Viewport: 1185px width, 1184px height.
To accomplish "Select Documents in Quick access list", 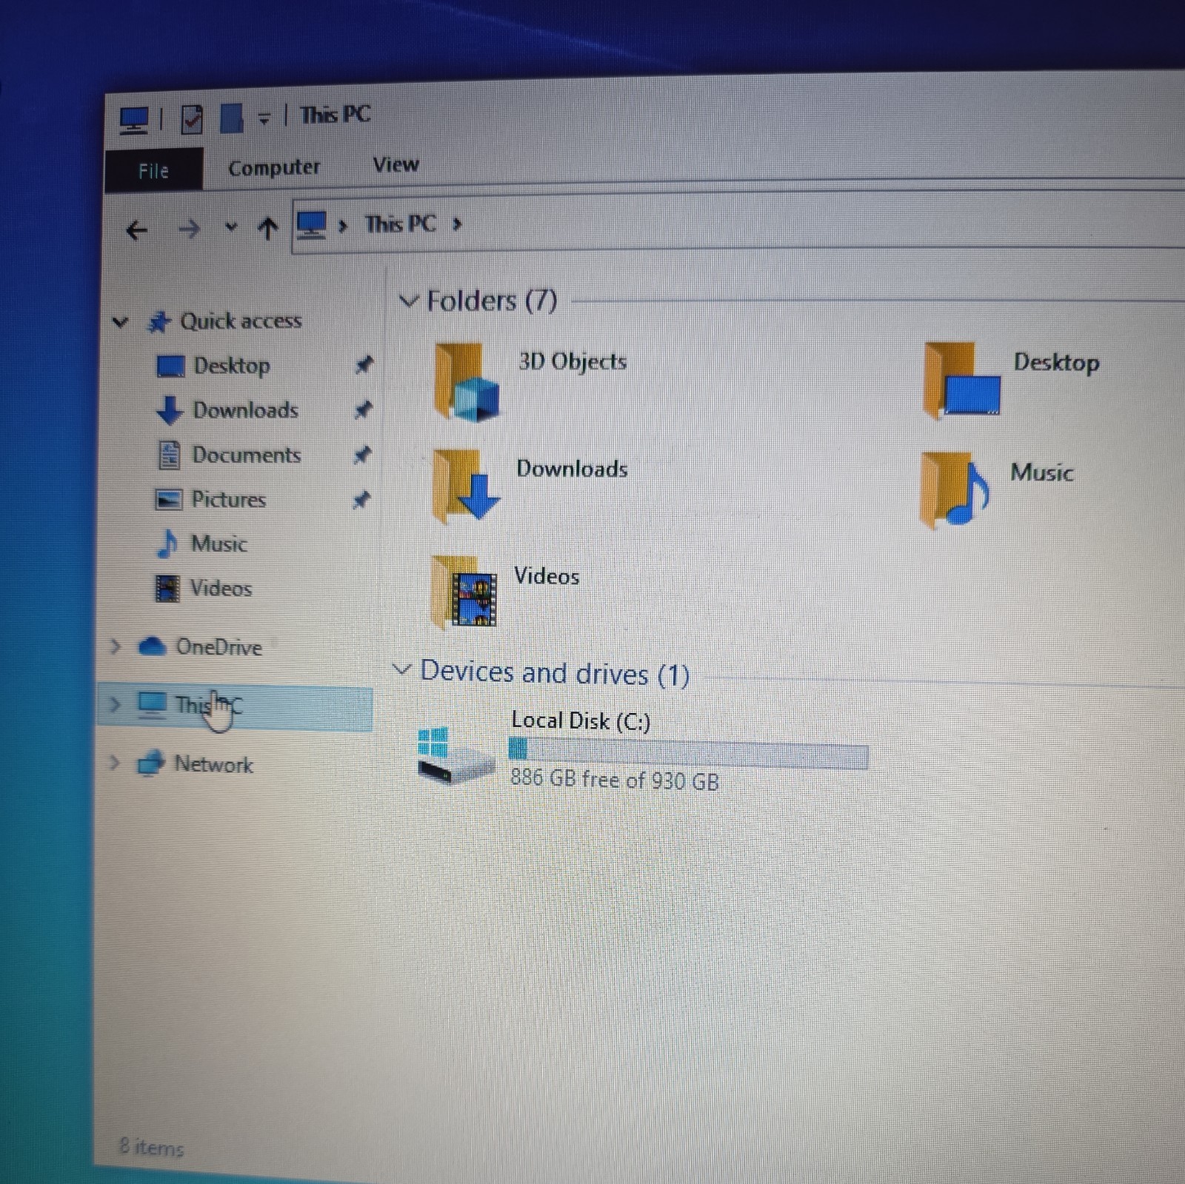I will pyautogui.click(x=246, y=455).
